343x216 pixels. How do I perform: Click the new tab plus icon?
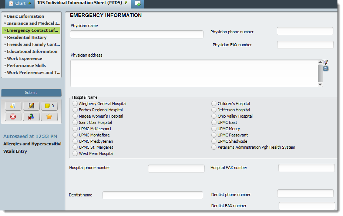[138, 4]
